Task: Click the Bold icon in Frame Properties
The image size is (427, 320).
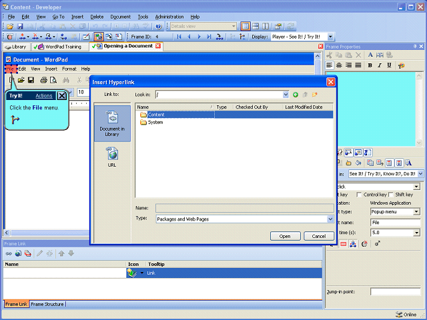Action: click(370, 65)
